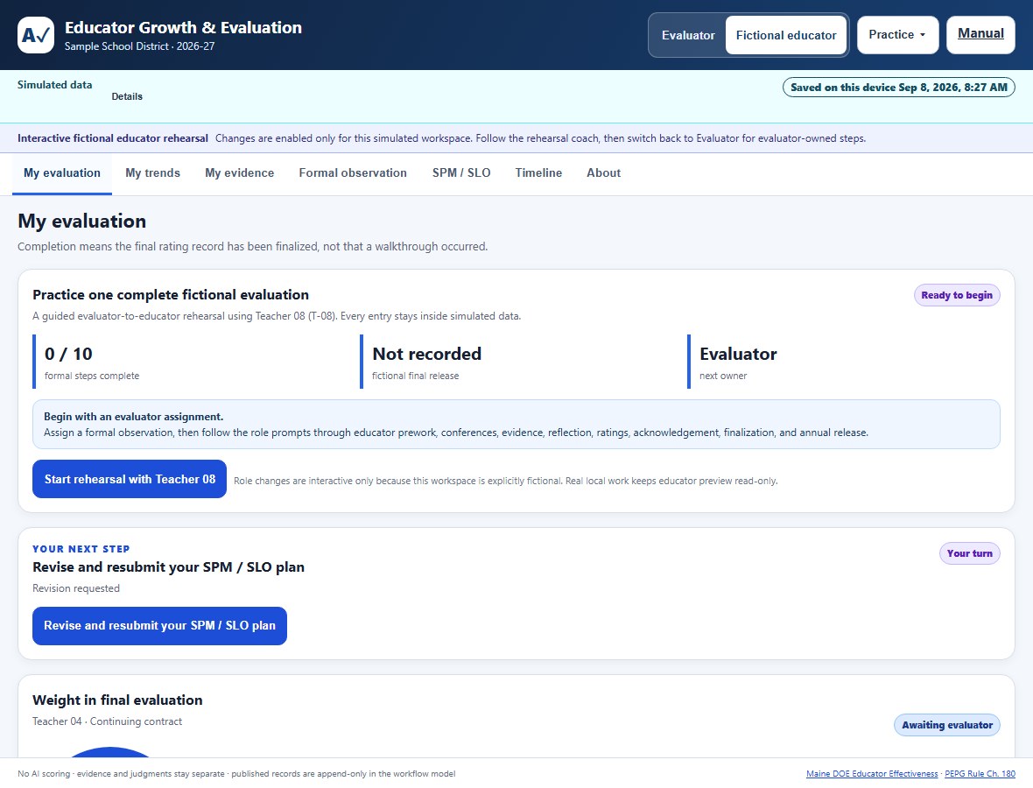Click the Evaluator next owner stat
Screen dimensions: 1033x788
844,362
